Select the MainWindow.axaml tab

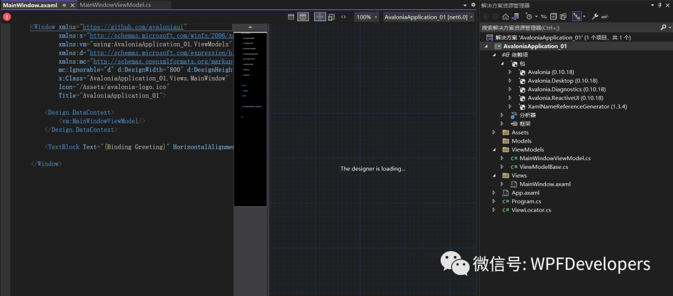click(30, 5)
